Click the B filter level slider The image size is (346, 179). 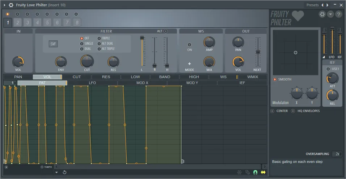[155, 52]
